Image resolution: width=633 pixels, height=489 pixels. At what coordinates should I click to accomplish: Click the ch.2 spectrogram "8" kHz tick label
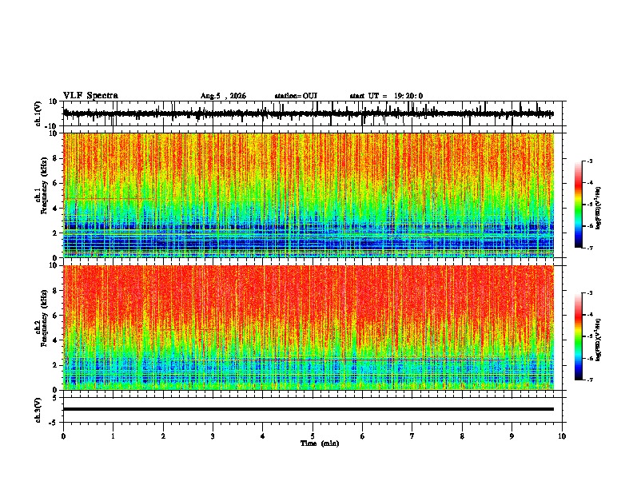tap(55, 291)
